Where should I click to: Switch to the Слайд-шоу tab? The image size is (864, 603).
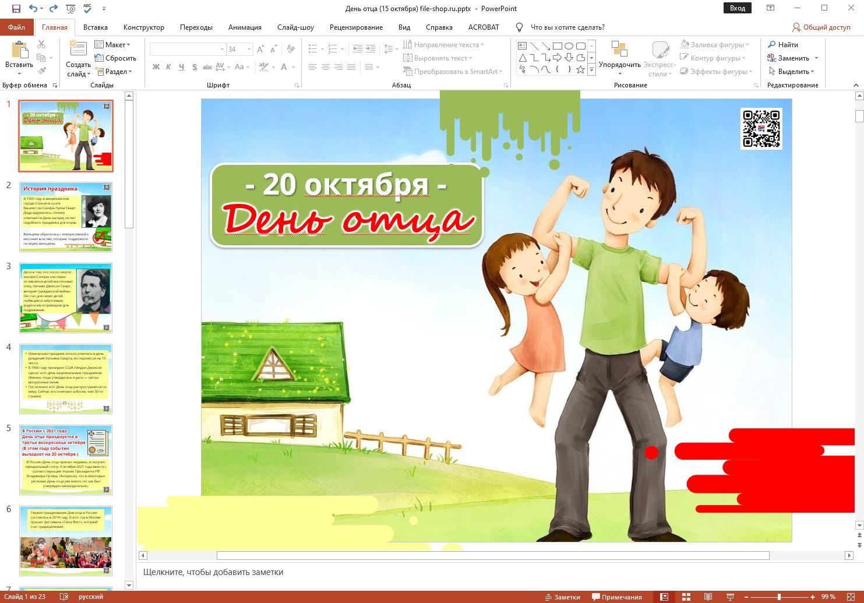click(x=295, y=27)
